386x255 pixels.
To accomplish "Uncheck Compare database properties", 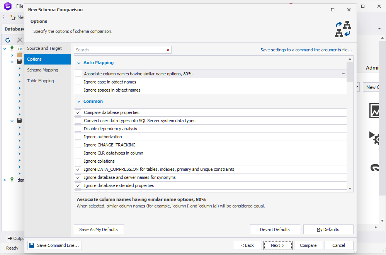I will click(78, 112).
